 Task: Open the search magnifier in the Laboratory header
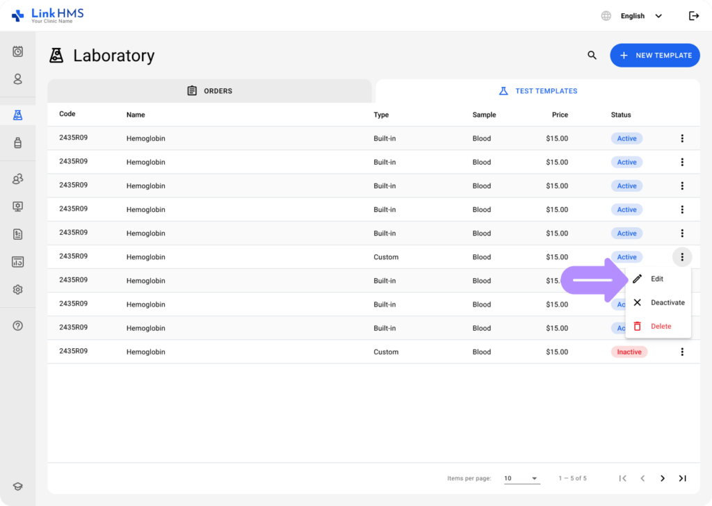591,55
